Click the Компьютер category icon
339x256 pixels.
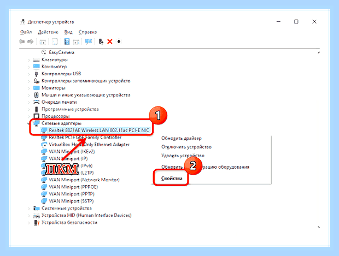point(36,67)
